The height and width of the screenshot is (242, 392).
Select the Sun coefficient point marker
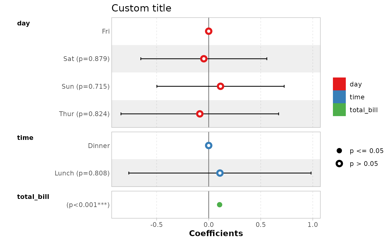[x=220, y=86]
